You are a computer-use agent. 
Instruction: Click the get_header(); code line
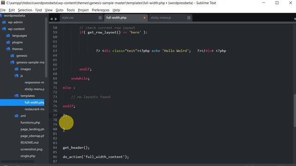76,148
